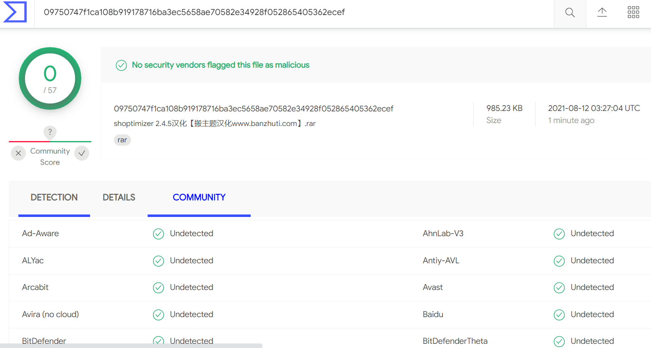Viewport: 651px width, 348px height.
Task: Click the file hash text in summary
Action: 254,108
